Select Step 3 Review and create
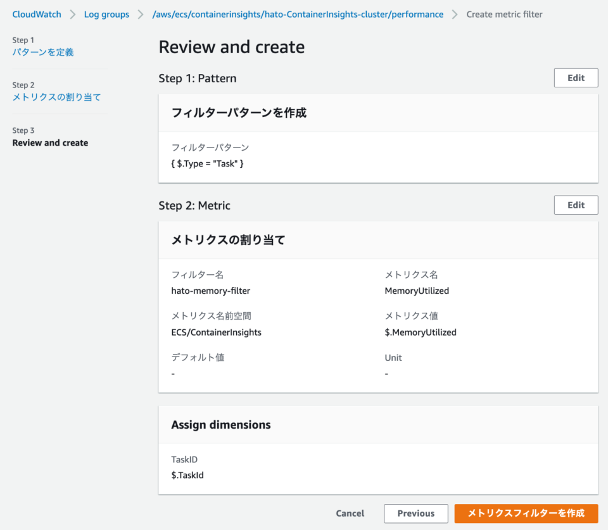This screenshot has height=530, width=608. pos(50,142)
